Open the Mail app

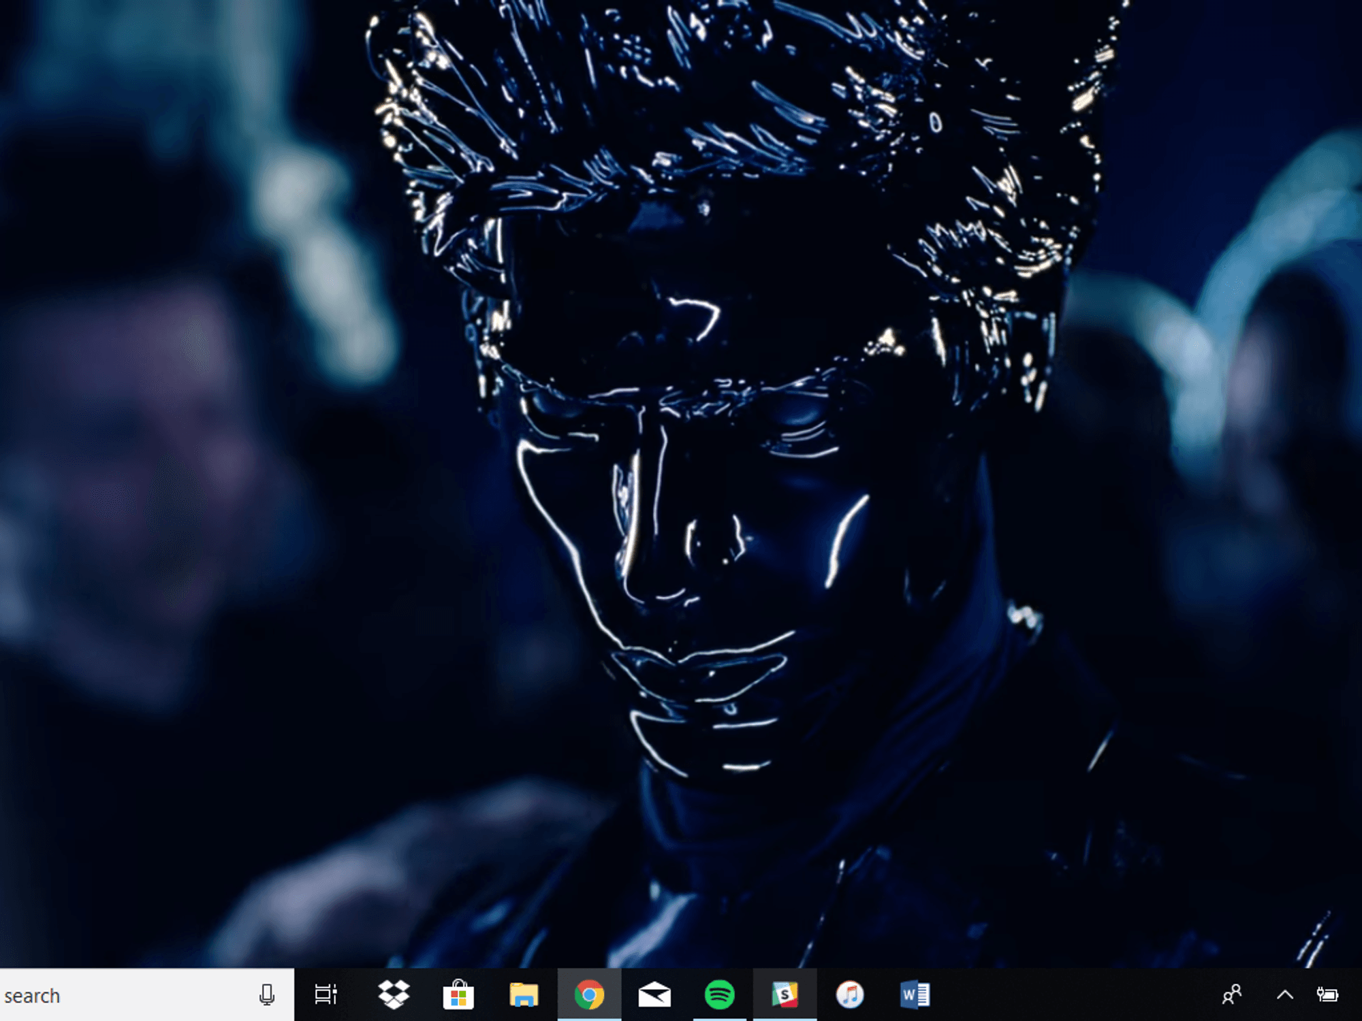(x=654, y=995)
